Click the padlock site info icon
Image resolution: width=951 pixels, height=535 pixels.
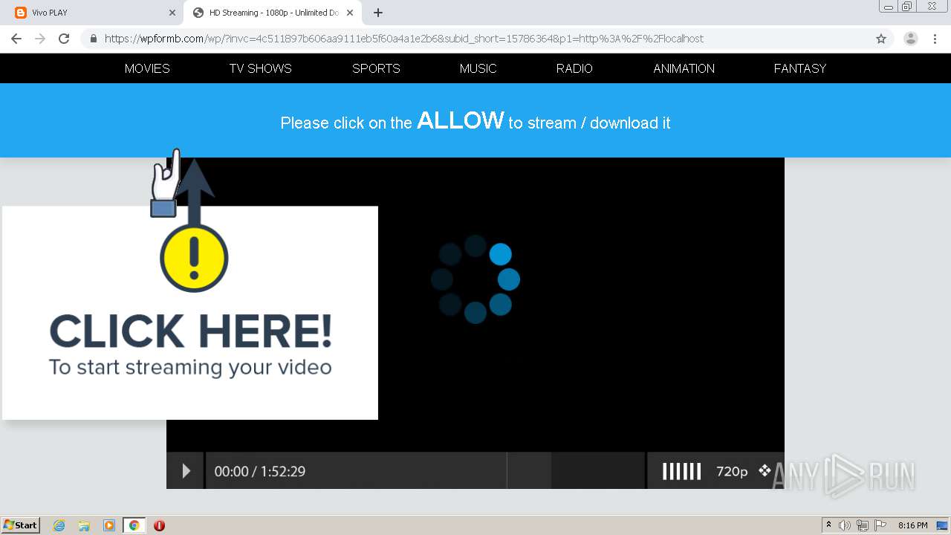click(94, 39)
